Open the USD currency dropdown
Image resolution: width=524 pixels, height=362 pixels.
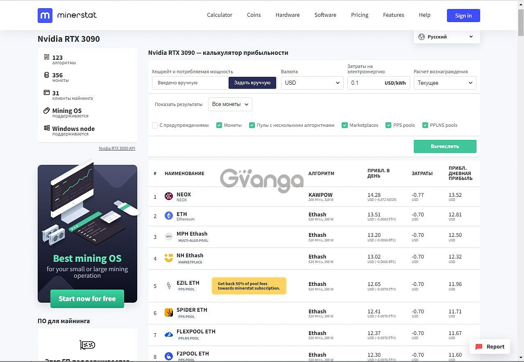tap(312, 83)
